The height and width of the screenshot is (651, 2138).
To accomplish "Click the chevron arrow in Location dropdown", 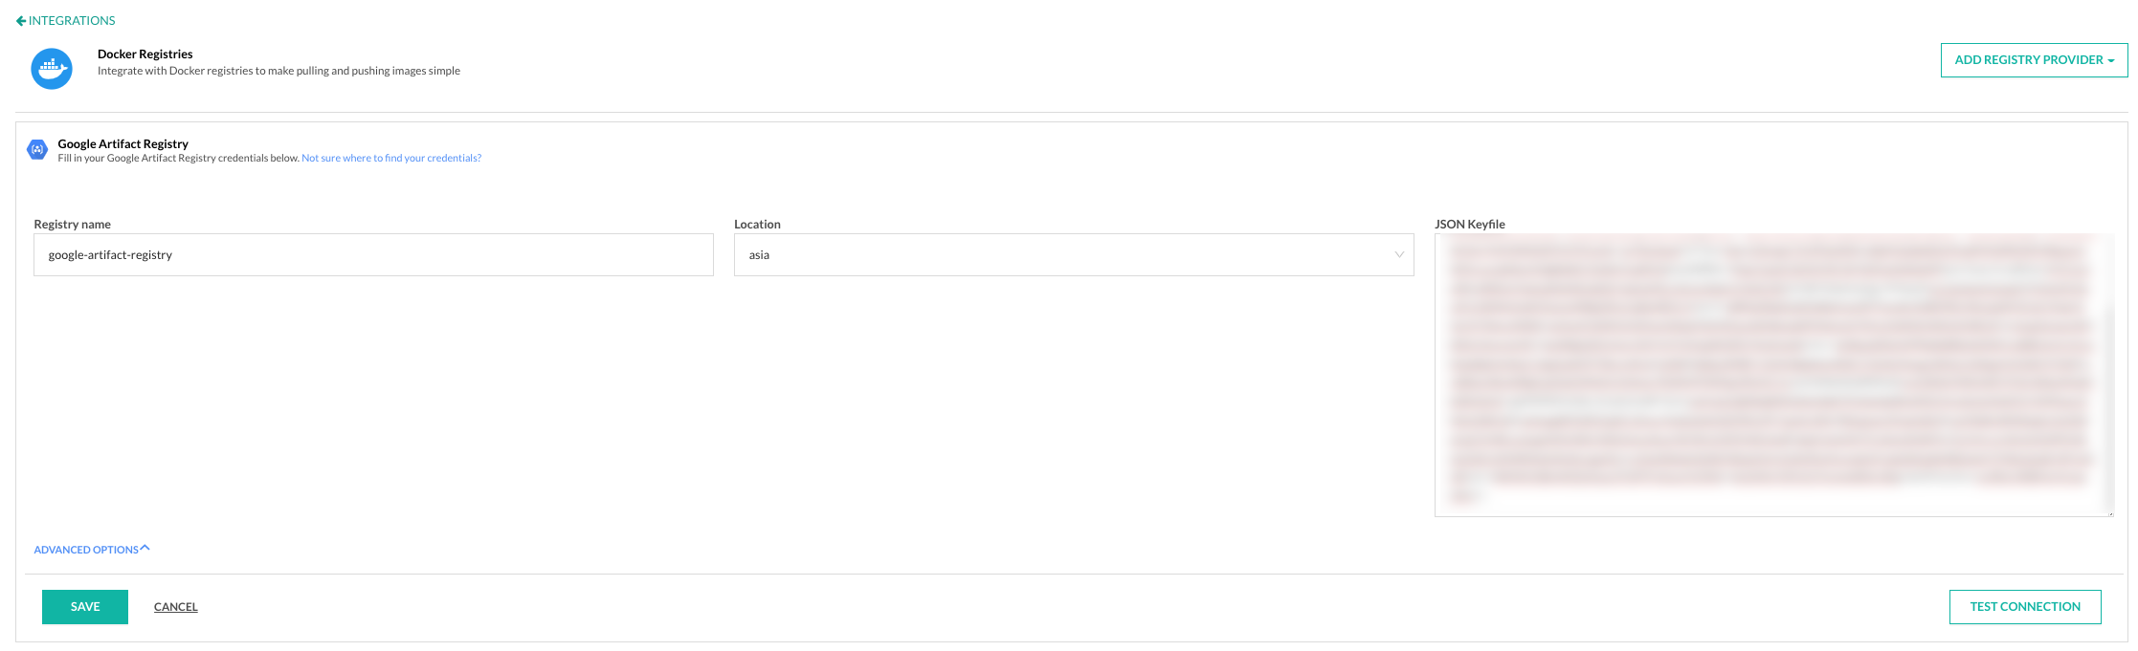I will pos(1399,255).
